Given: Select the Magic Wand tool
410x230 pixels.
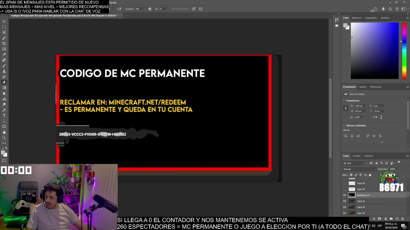Looking at the screenshot, I should click(x=4, y=38).
